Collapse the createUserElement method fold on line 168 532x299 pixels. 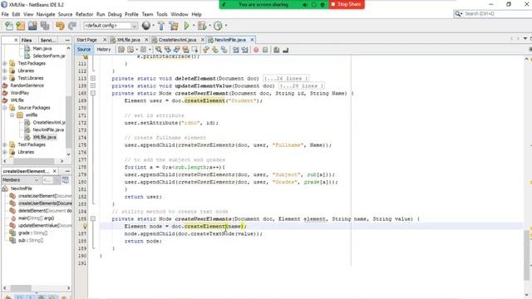click(93, 93)
